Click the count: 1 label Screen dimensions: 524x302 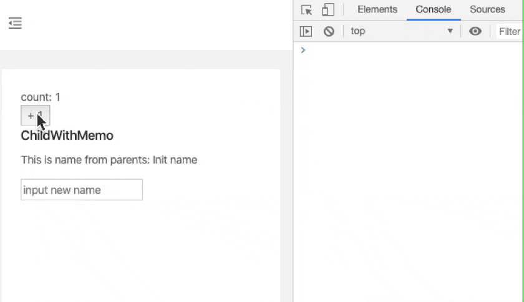coord(41,97)
